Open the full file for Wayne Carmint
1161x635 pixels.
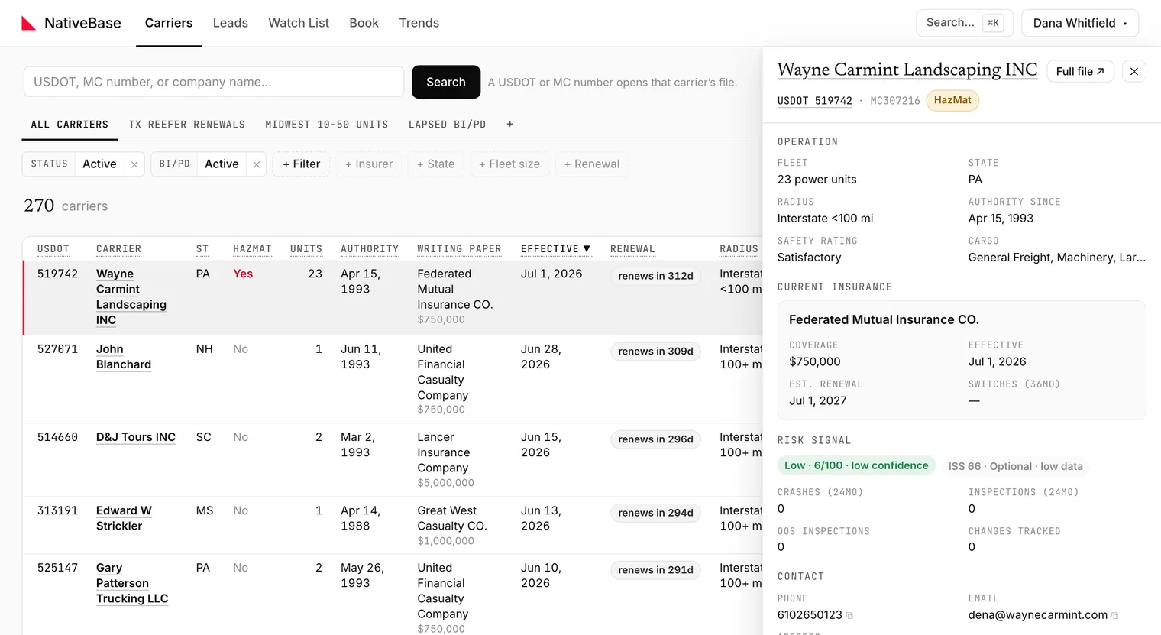tap(1080, 71)
